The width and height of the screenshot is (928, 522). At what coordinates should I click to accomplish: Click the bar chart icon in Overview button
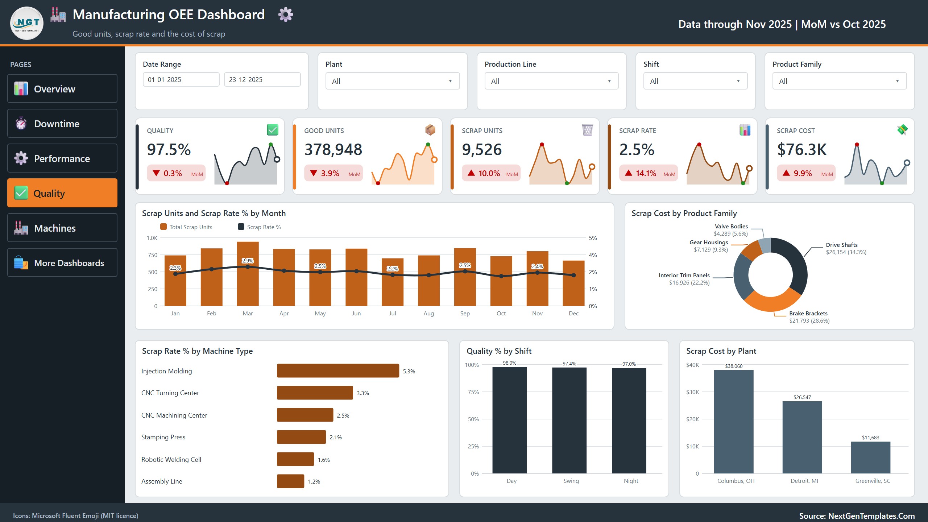point(21,88)
